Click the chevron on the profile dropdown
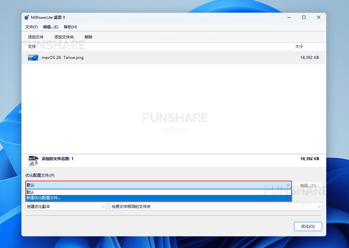349x248 pixels. [x=288, y=185]
